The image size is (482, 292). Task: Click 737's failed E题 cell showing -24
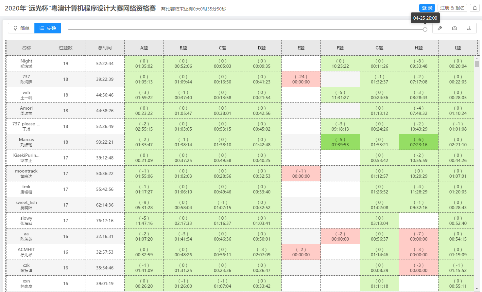[x=301, y=79]
